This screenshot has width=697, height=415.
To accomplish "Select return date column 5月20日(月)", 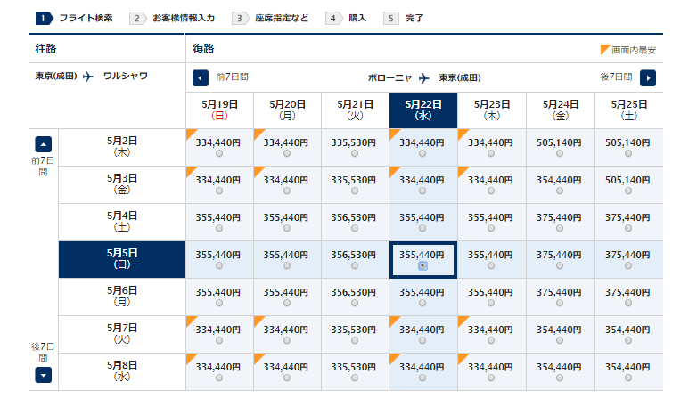I will (287, 110).
